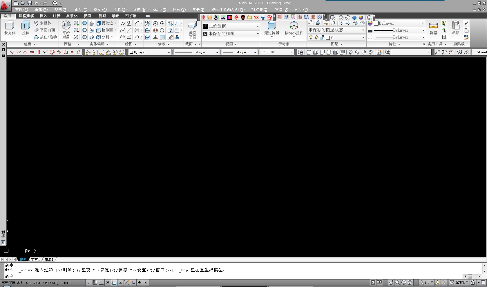Image resolution: width=487 pixels, height=287 pixels.
Task: Click the red 建 icon in toolbar
Action: (x=203, y=17)
